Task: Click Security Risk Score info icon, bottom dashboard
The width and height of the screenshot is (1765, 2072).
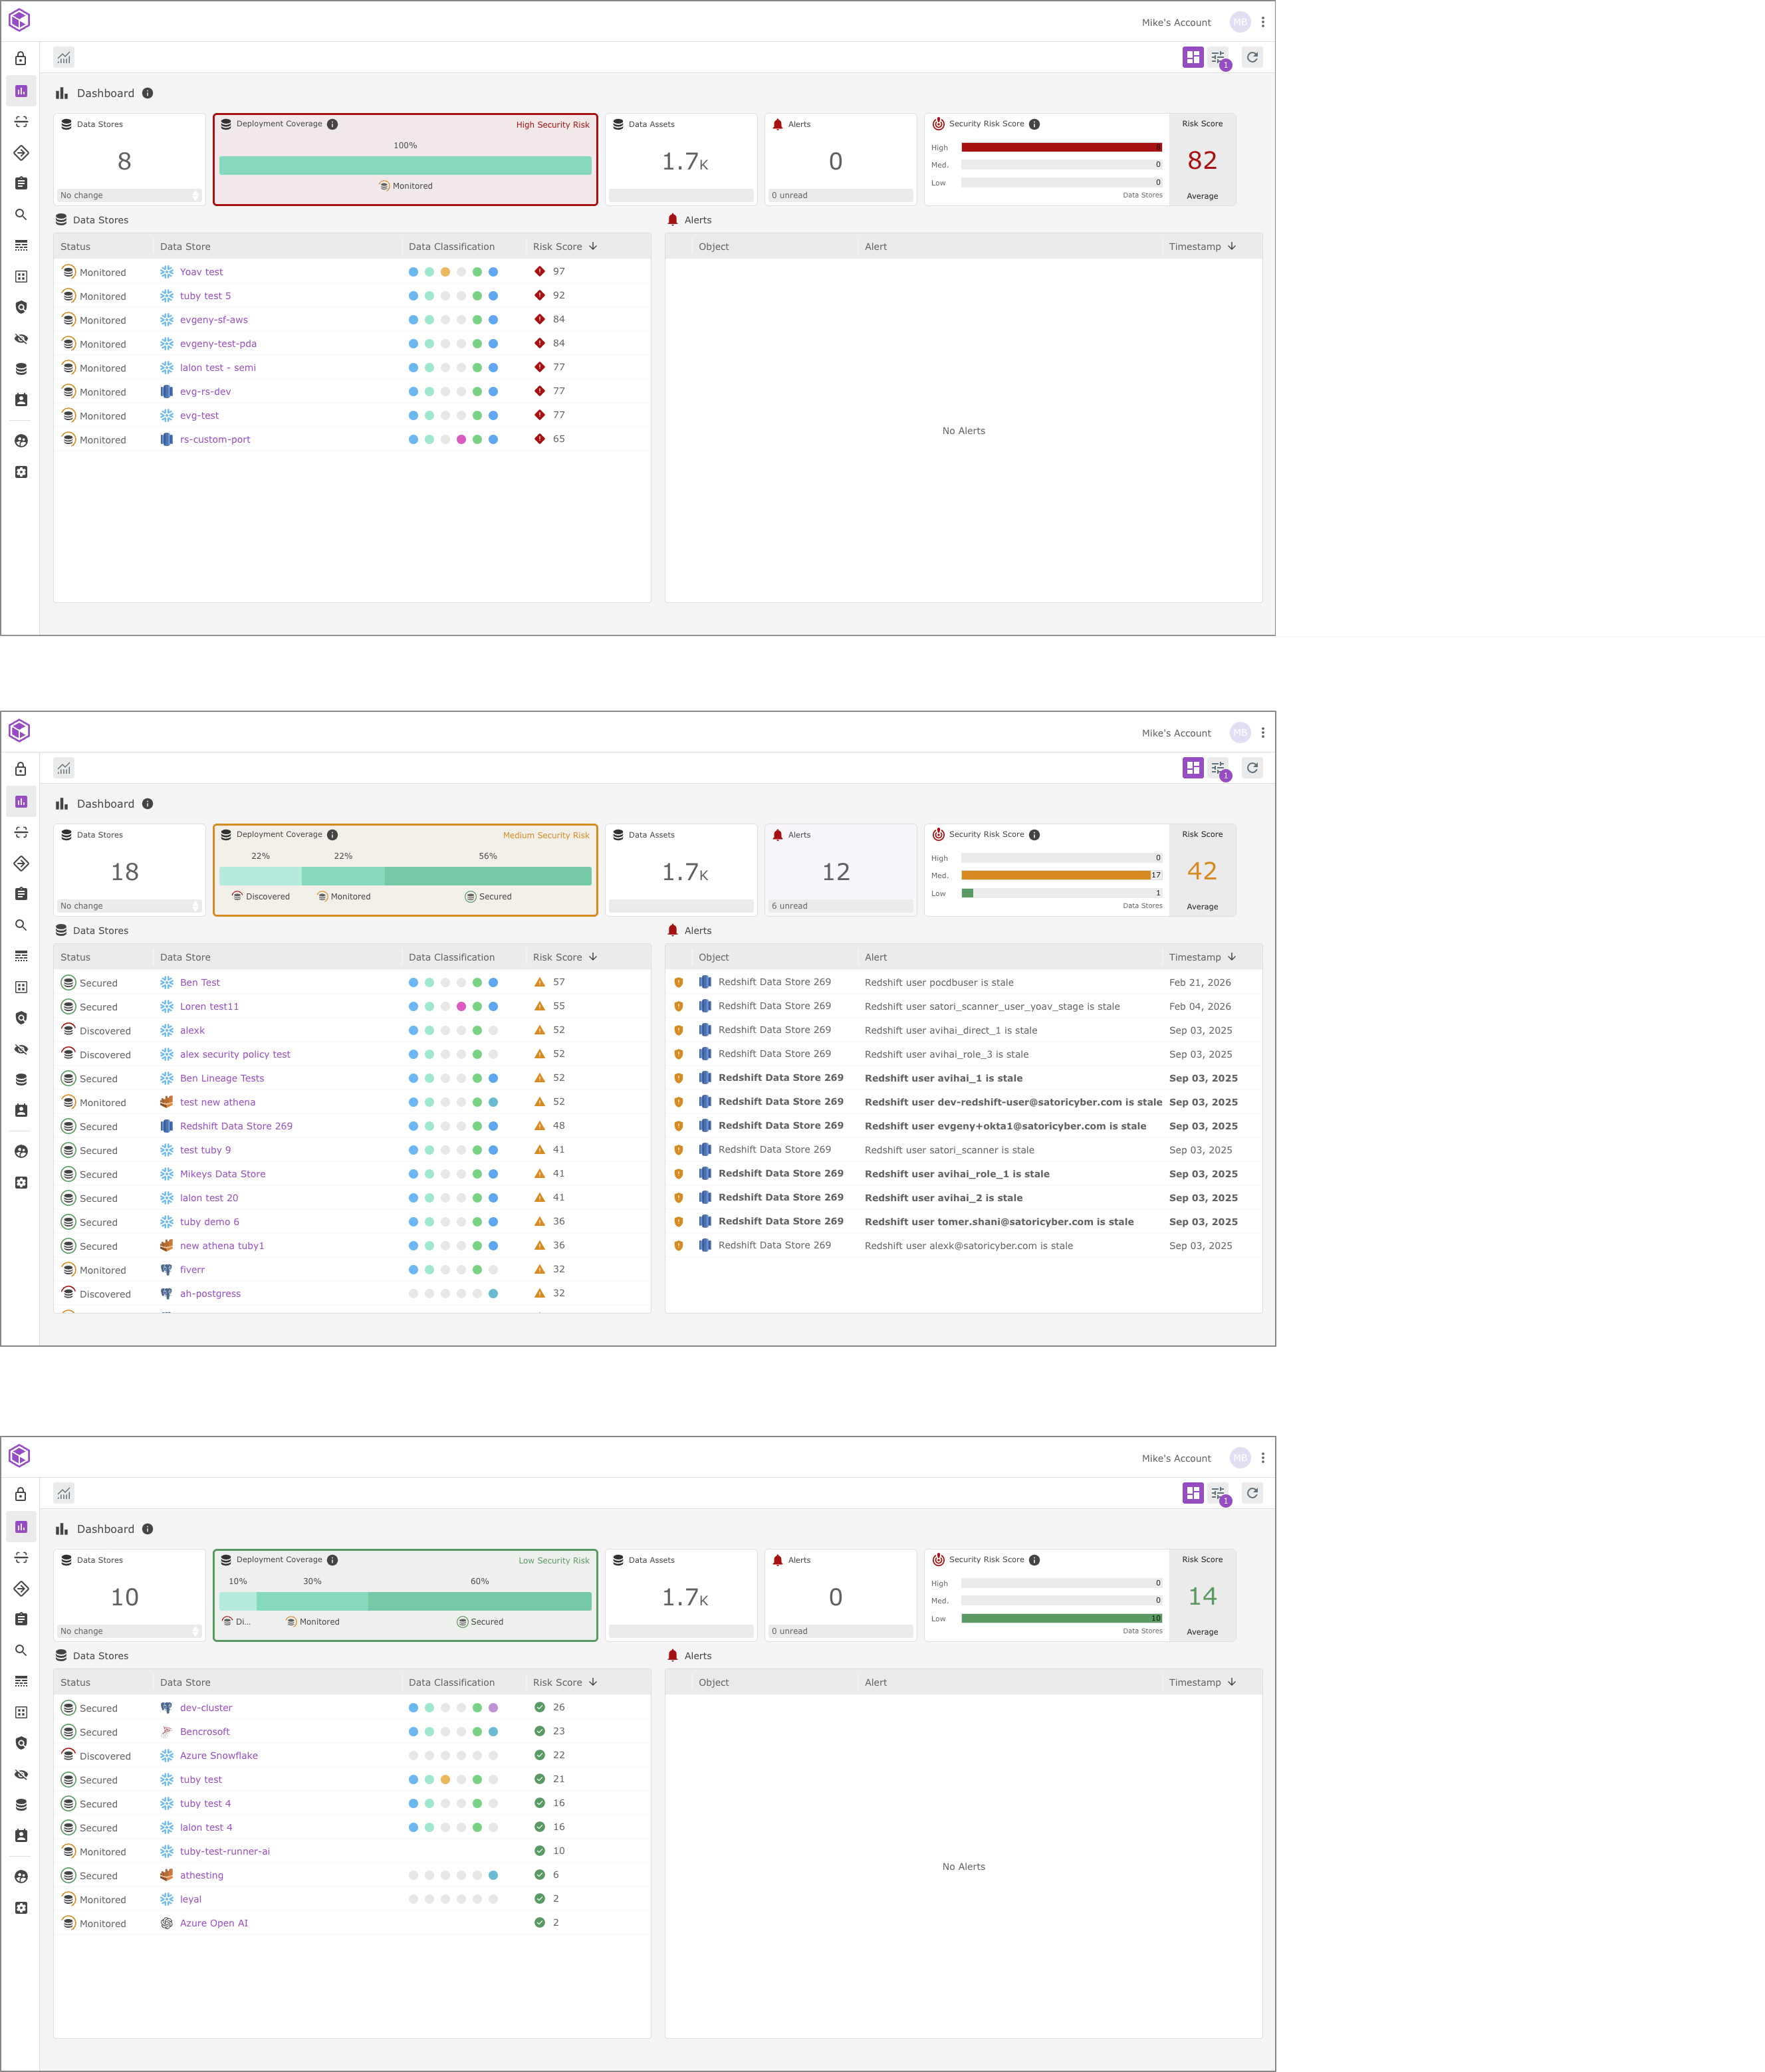Action: pyautogui.click(x=1035, y=1560)
